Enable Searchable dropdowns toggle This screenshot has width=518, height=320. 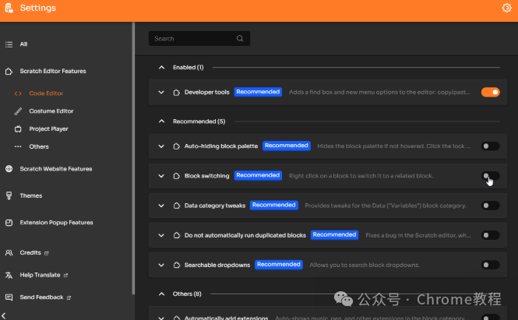(x=490, y=265)
